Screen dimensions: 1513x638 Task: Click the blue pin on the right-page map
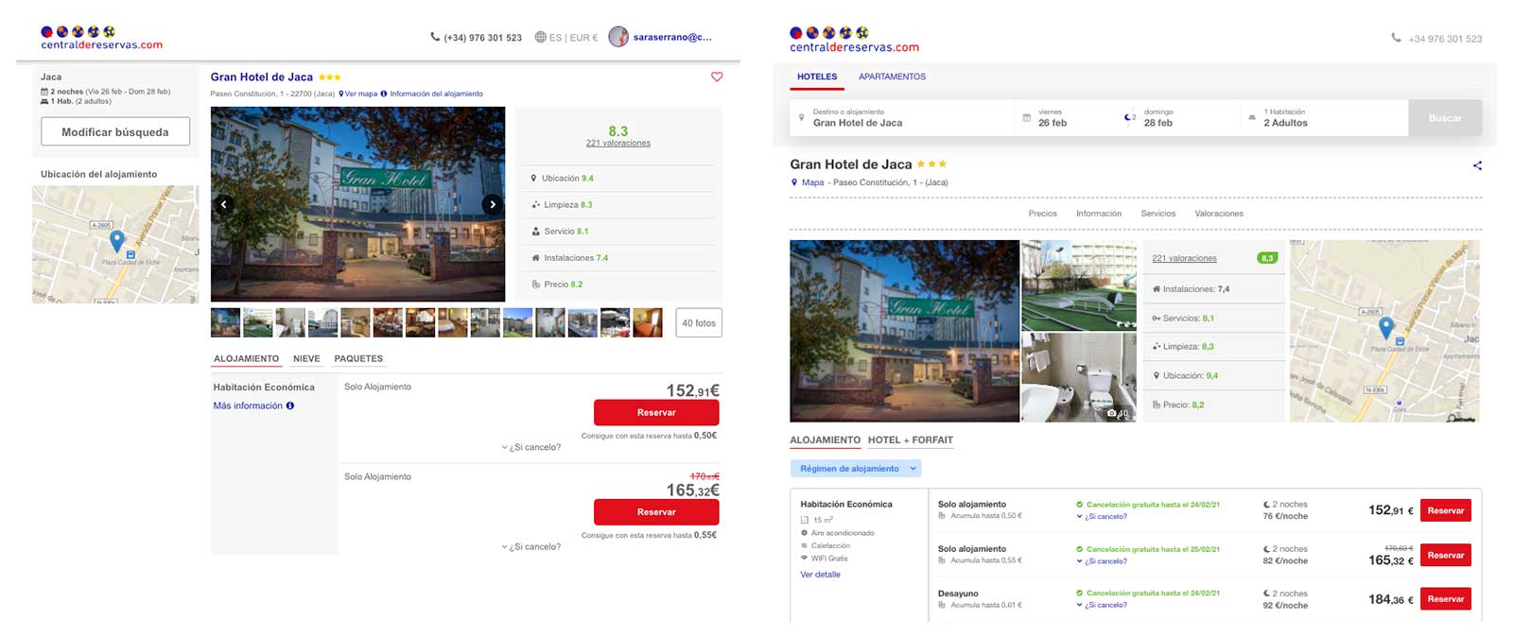[x=1386, y=328]
